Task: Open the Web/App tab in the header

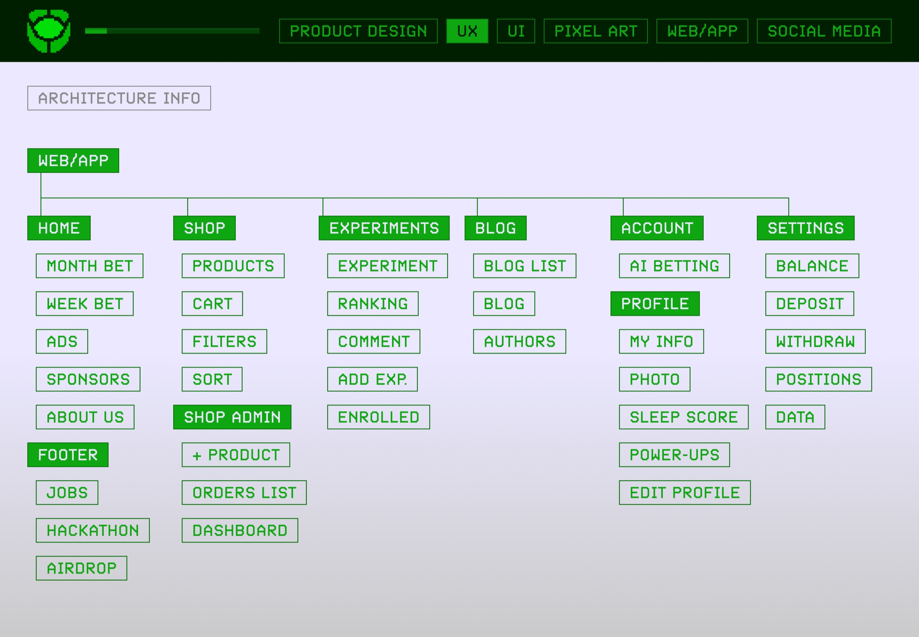Action: [x=702, y=31]
